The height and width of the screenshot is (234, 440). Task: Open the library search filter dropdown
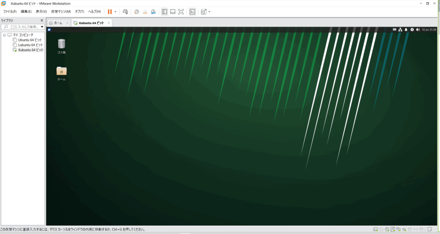(x=42, y=27)
